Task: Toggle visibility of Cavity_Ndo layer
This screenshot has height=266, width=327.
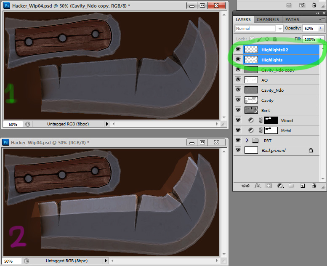Action: (x=238, y=90)
